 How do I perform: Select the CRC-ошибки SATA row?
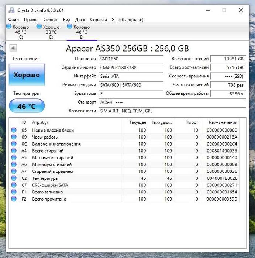124,185
